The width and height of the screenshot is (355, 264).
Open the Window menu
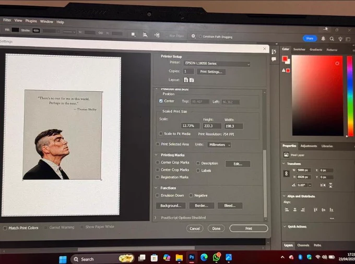pos(46,21)
